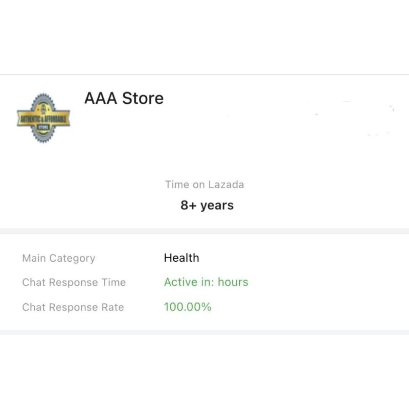Click the "8+ years" value

pos(207,206)
